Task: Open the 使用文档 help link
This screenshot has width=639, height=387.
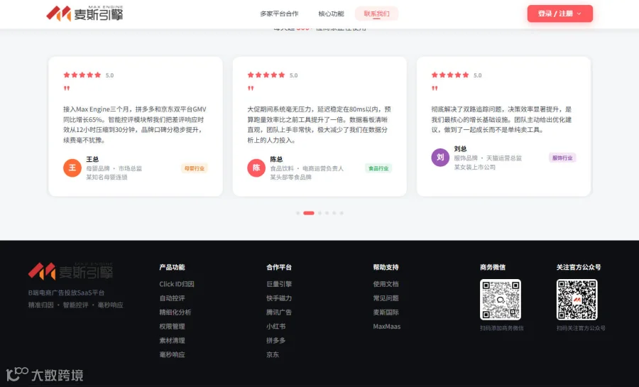Action: 386,284
